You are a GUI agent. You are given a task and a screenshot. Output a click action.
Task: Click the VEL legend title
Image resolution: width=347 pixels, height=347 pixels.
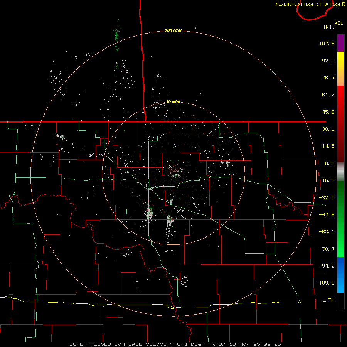click(x=339, y=23)
